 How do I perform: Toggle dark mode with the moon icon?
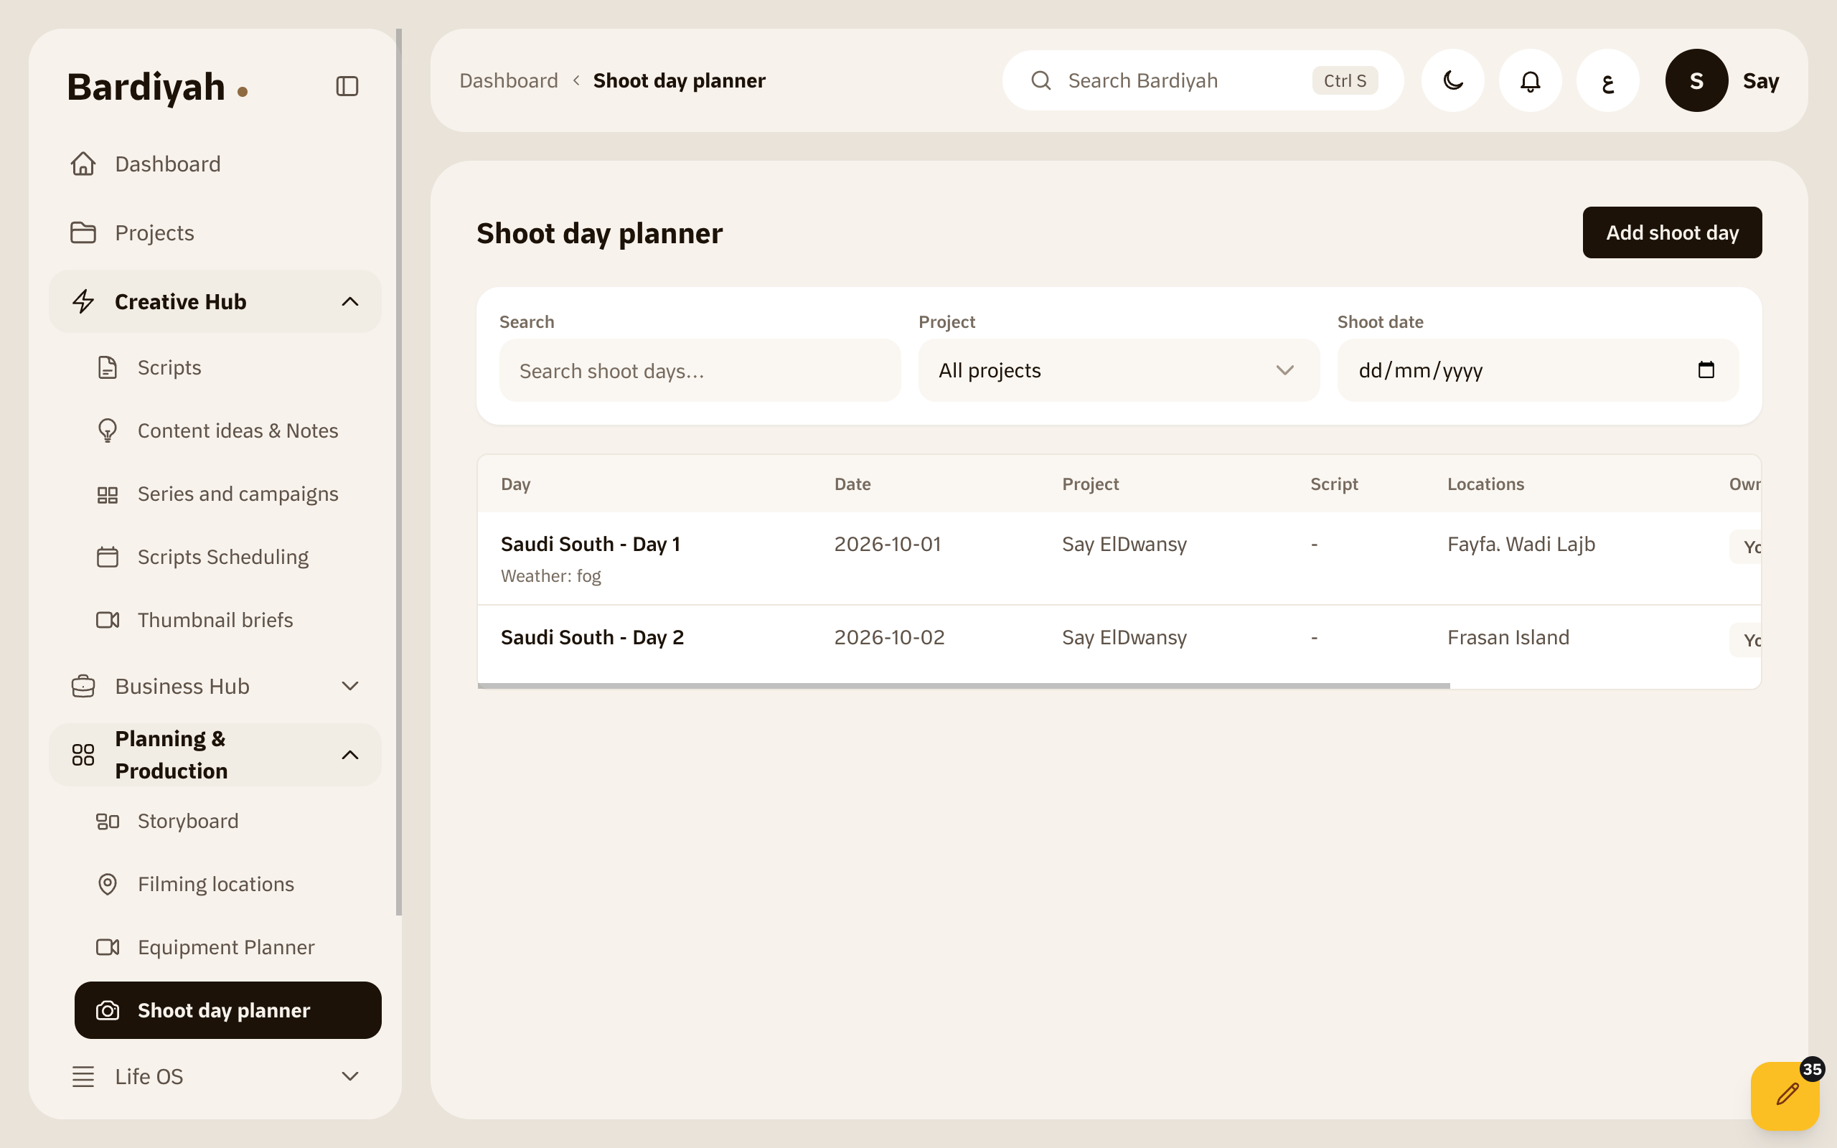coord(1453,80)
